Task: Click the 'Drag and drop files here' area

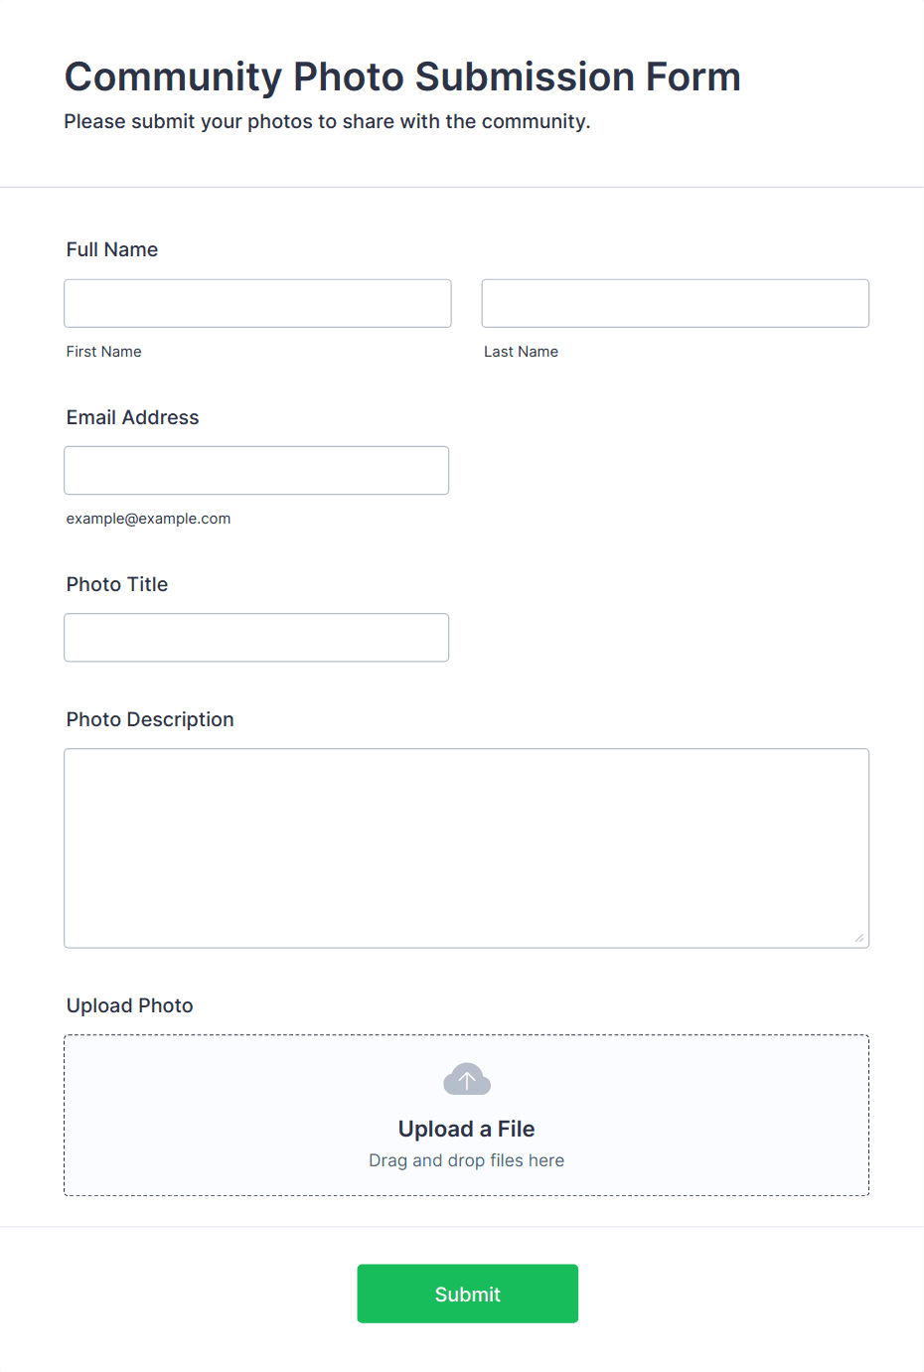Action: (x=466, y=1160)
